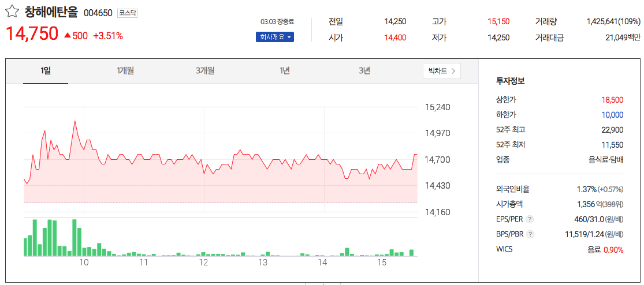Click the 상한가 value 18,500
Viewport: 644px width, 285px height.
coord(612,100)
